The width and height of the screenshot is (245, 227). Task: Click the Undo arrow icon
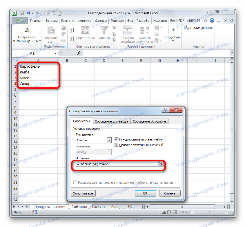click(x=28, y=13)
